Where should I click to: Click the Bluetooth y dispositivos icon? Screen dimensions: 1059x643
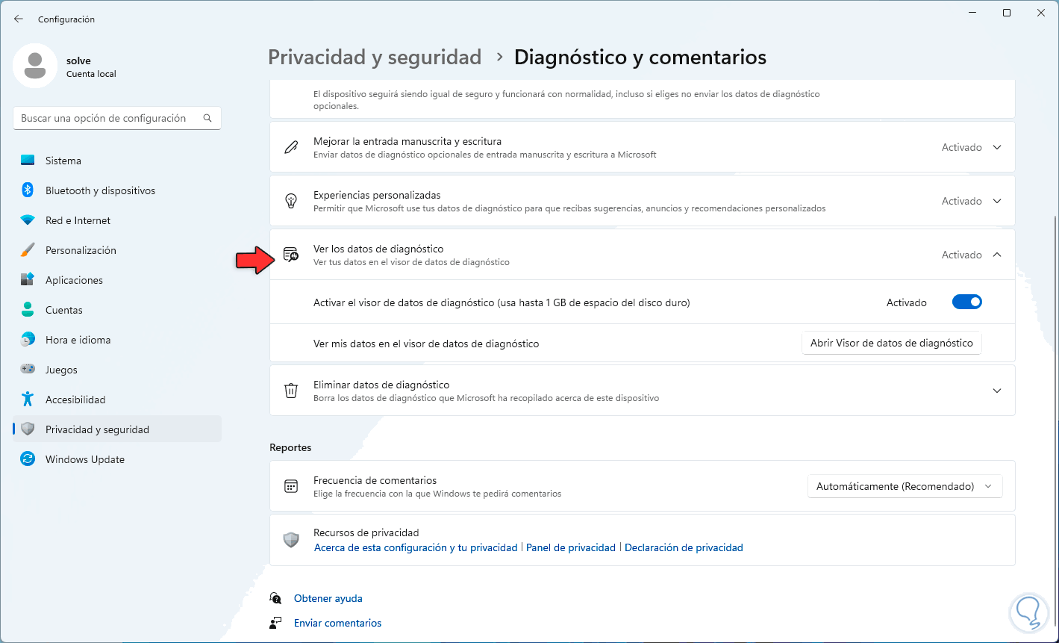pos(28,190)
